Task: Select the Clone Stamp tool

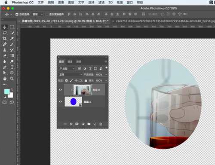Action: tap(5, 50)
